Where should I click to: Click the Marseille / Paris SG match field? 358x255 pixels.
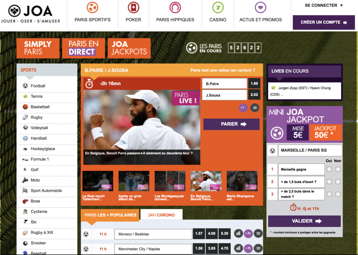coord(310,150)
